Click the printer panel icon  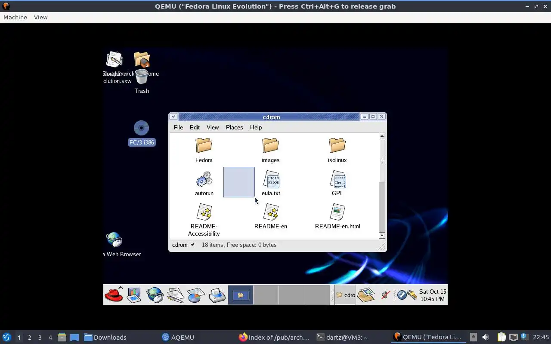[217, 295]
